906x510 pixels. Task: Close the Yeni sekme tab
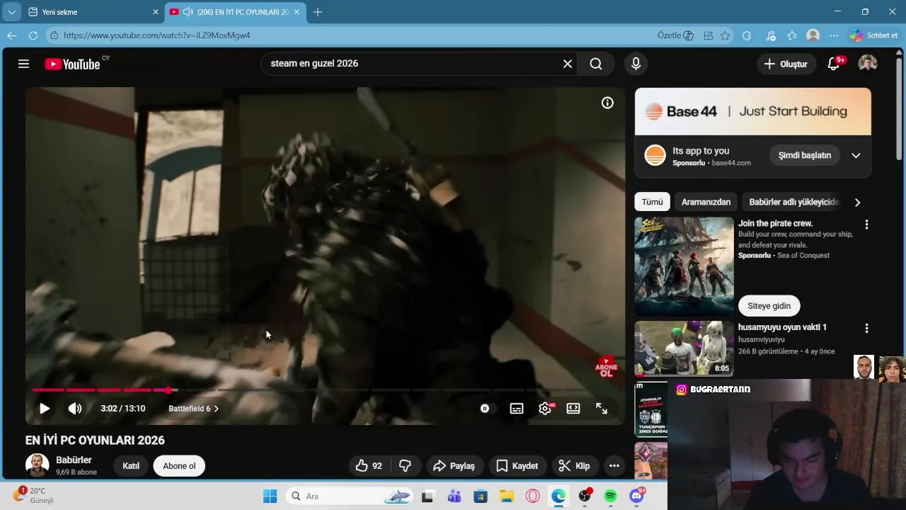pyautogui.click(x=156, y=12)
